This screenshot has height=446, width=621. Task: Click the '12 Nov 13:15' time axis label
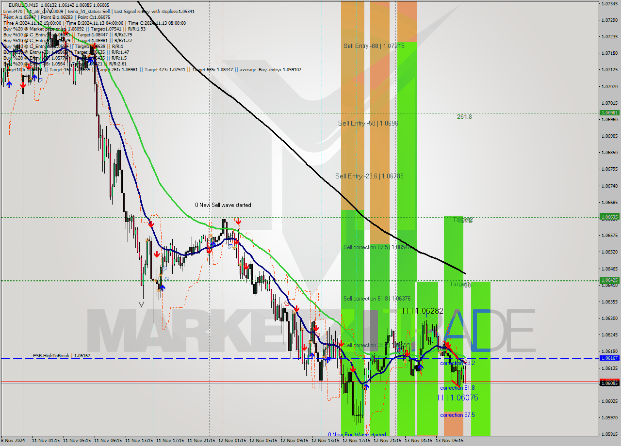point(326,441)
